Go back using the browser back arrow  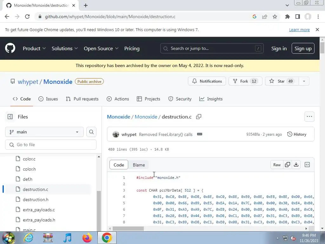point(7,17)
